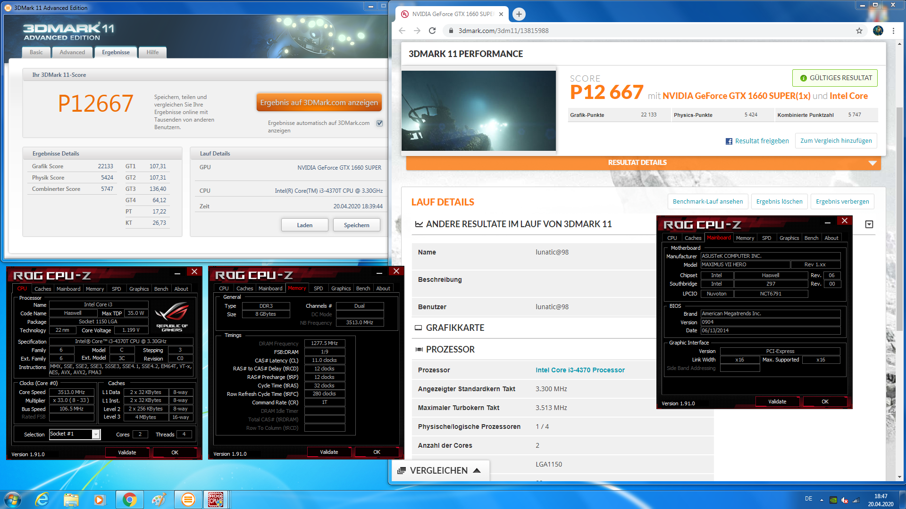Click the Show Desktop strip beside the clock
This screenshot has width=906, height=509.
(902, 500)
